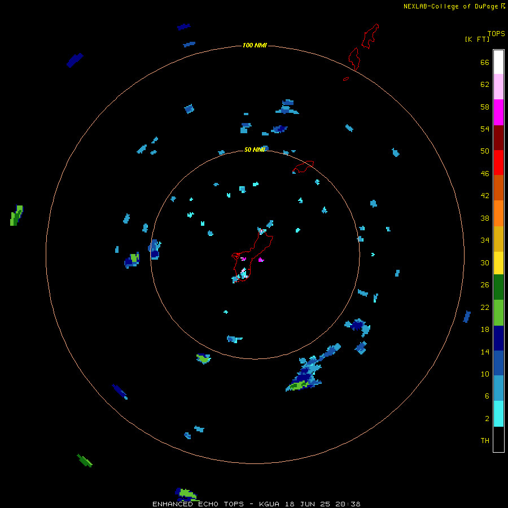Pick the dark orange legend swatch
This screenshot has height=508, width=508.
tap(498, 187)
